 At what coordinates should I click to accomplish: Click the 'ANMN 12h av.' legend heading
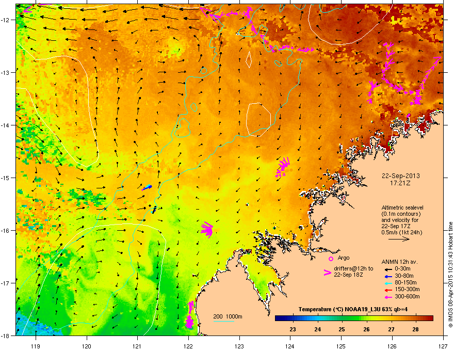point(399,262)
